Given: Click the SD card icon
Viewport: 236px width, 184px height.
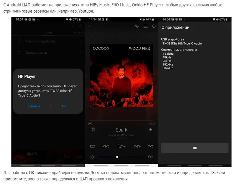Looking at the screenshot, I should click(19, 53).
